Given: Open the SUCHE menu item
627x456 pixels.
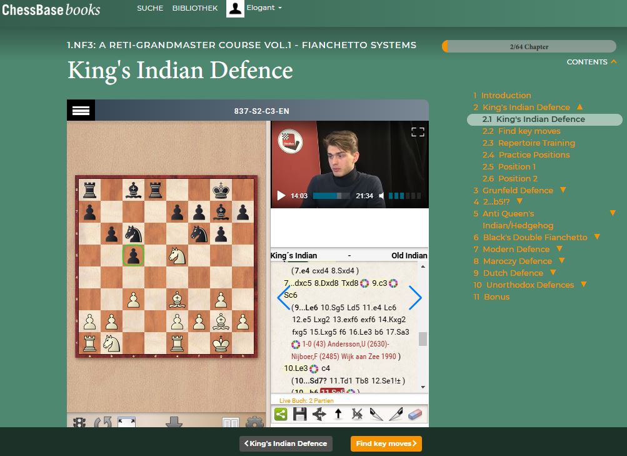Looking at the screenshot, I should 150,8.
